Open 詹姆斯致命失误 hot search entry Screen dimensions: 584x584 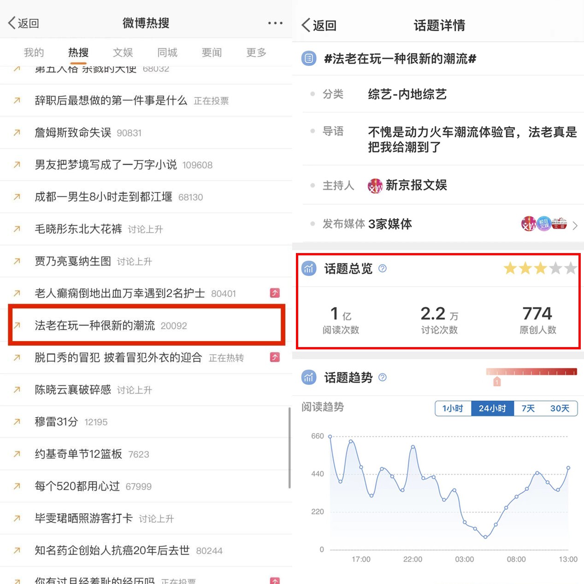(146, 133)
